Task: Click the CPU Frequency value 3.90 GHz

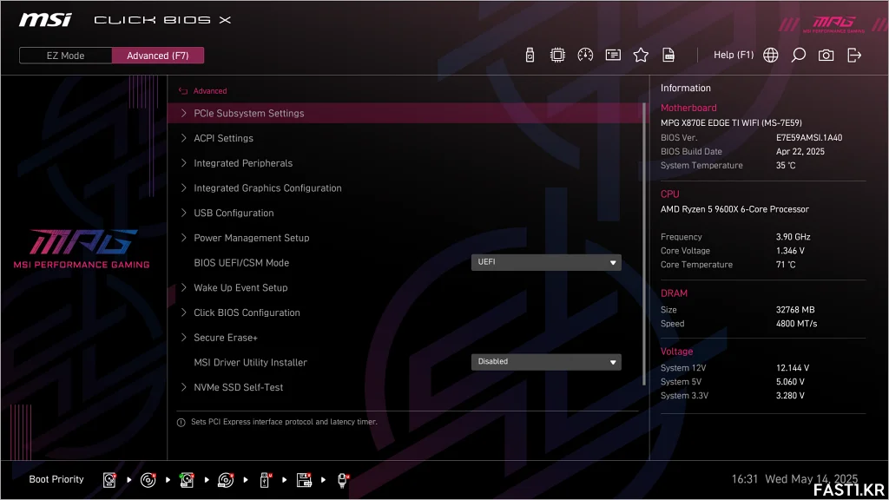Action: (x=794, y=237)
